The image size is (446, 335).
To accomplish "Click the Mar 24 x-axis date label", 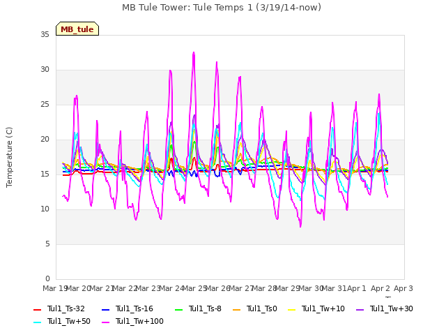I will pos(171,288).
